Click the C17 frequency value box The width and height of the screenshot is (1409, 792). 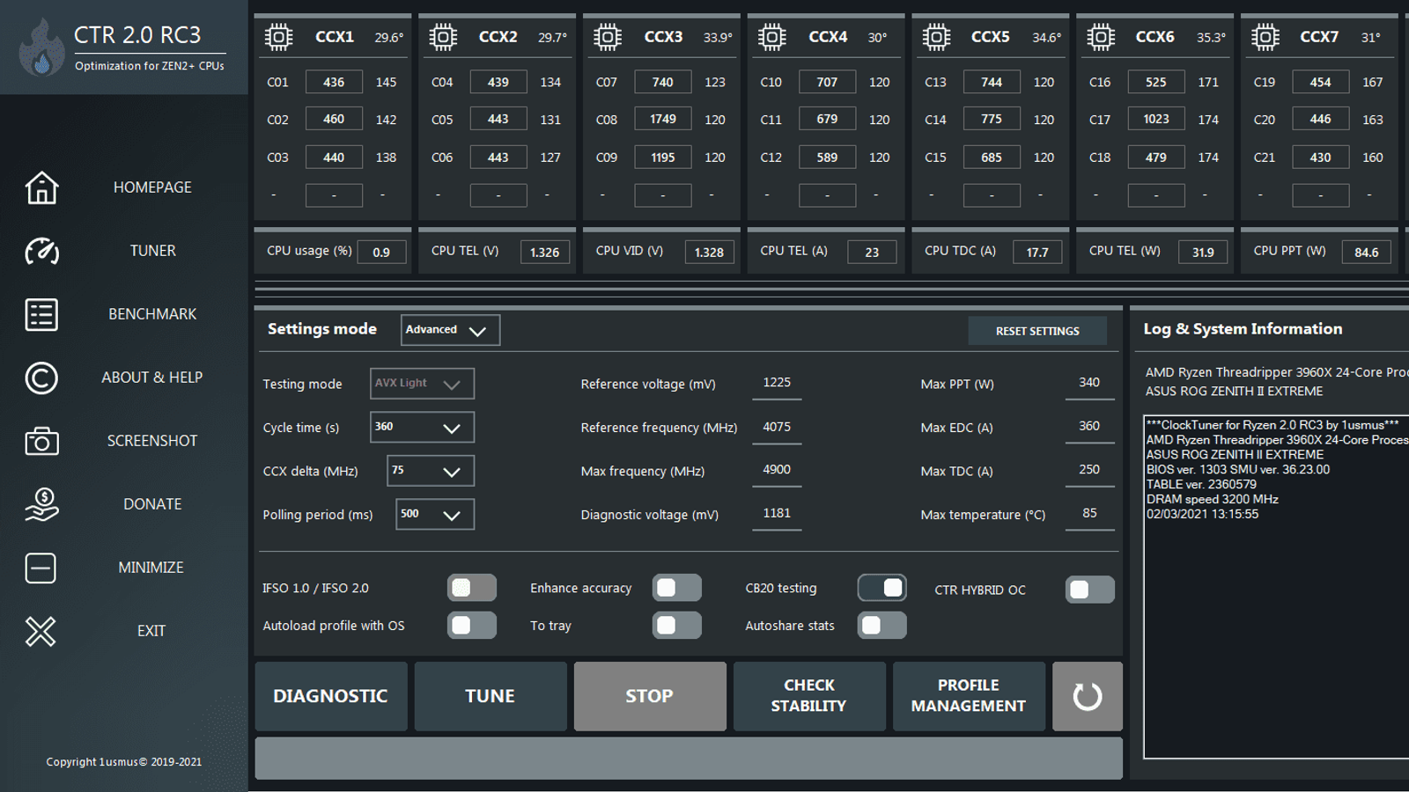(x=1156, y=119)
